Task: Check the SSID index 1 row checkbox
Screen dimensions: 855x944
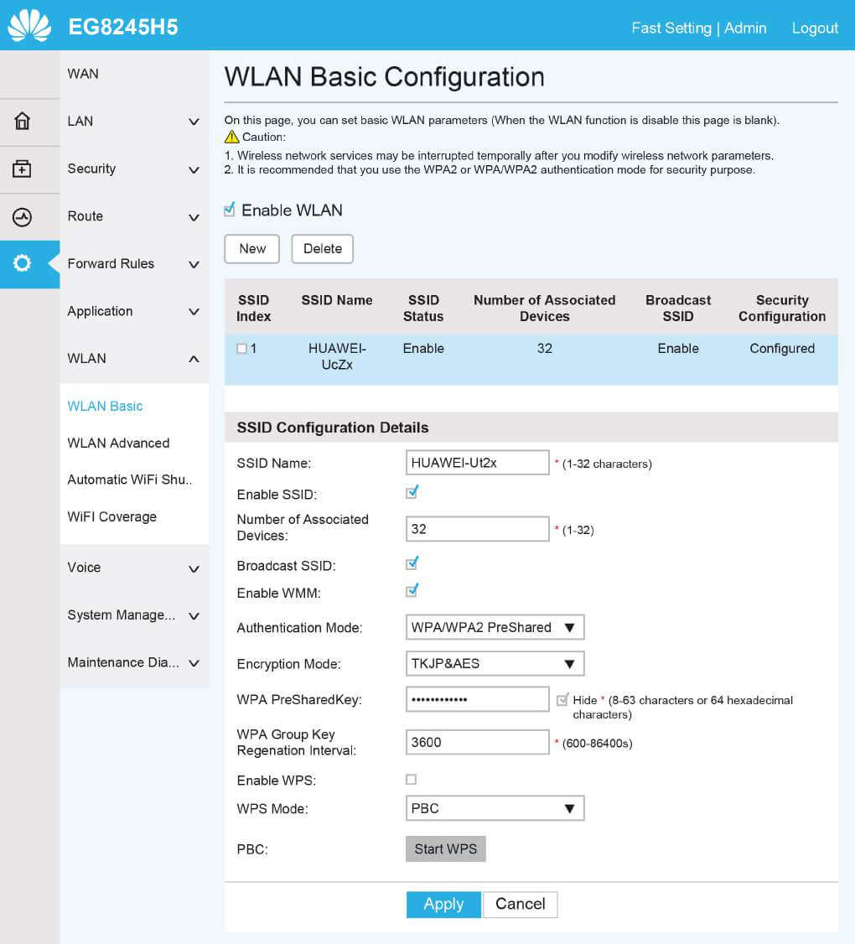Action: (x=241, y=349)
